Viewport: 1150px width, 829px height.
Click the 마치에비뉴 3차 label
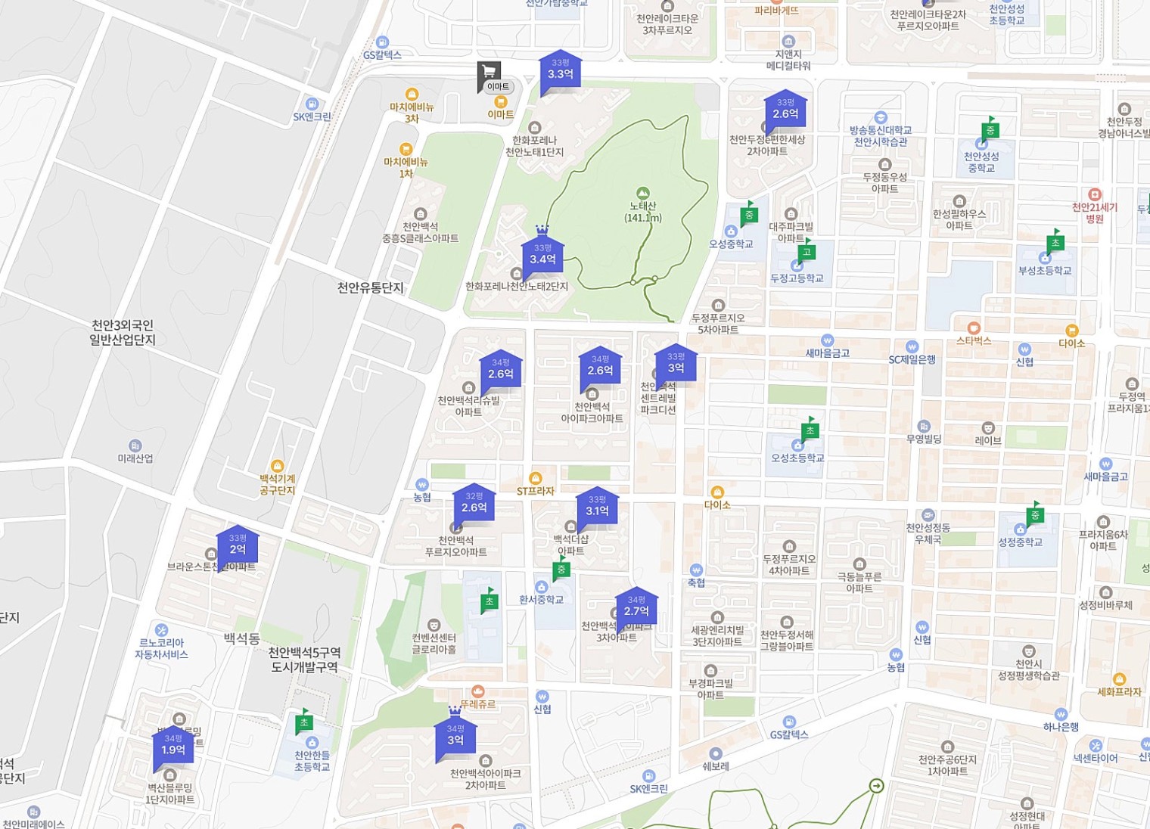tap(412, 113)
